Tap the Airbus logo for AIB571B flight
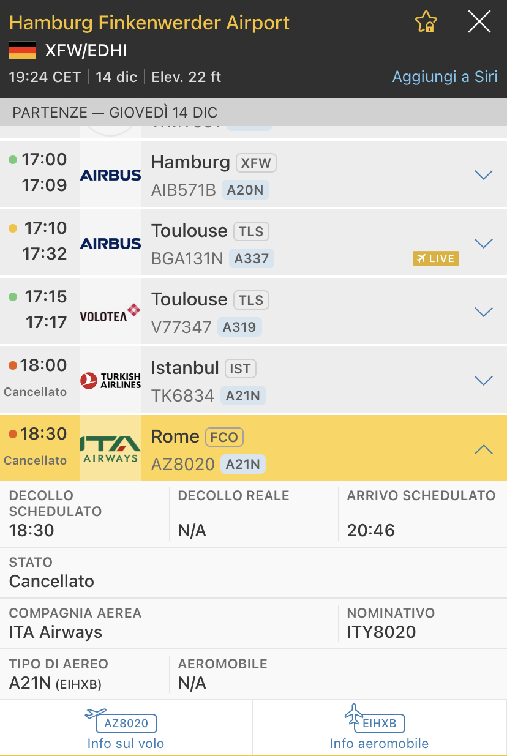Viewport: 507px width, 756px height. [110, 175]
